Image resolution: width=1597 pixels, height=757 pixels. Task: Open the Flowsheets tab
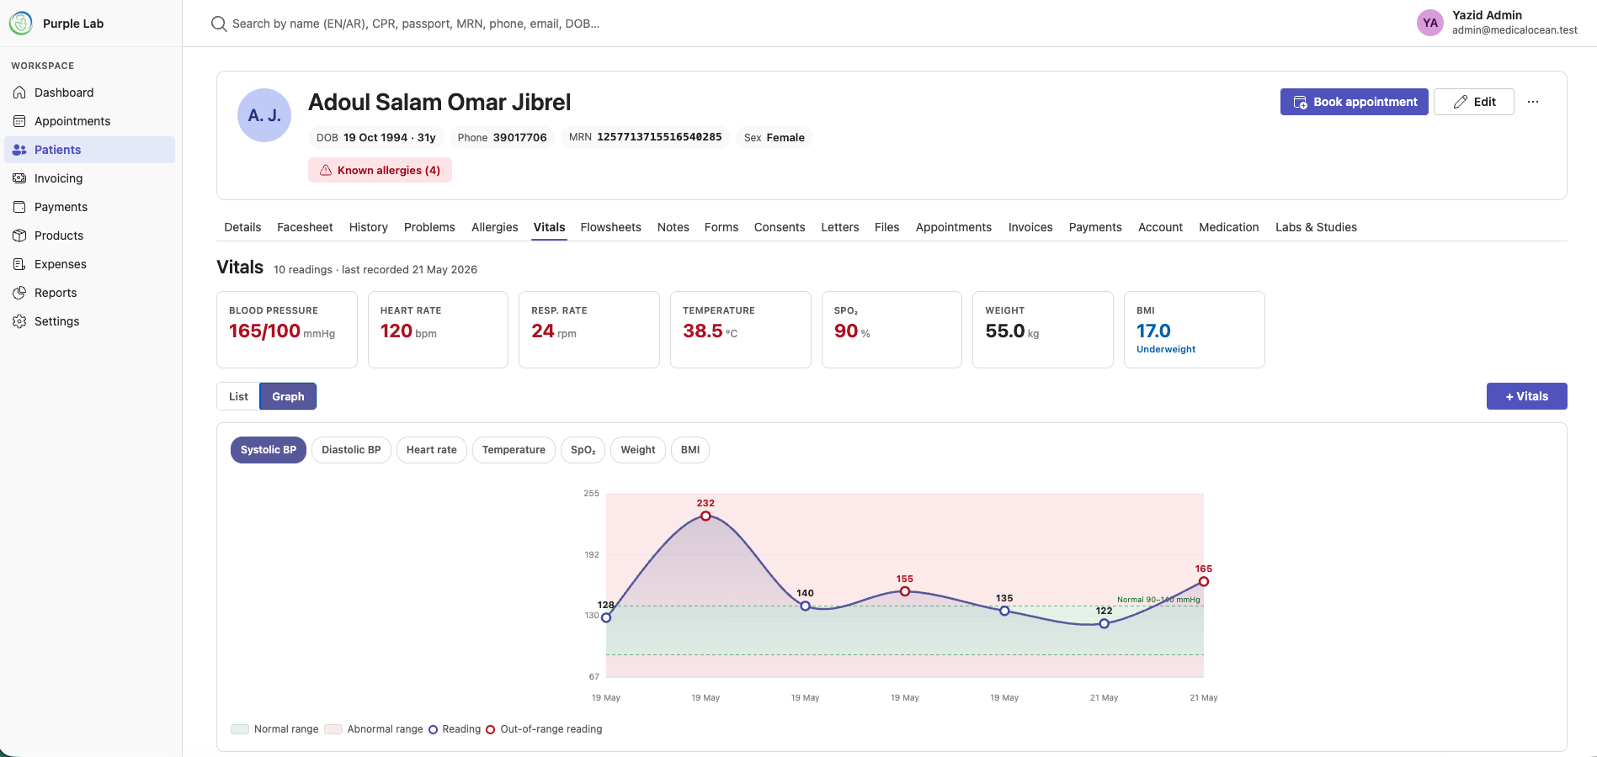tap(610, 227)
